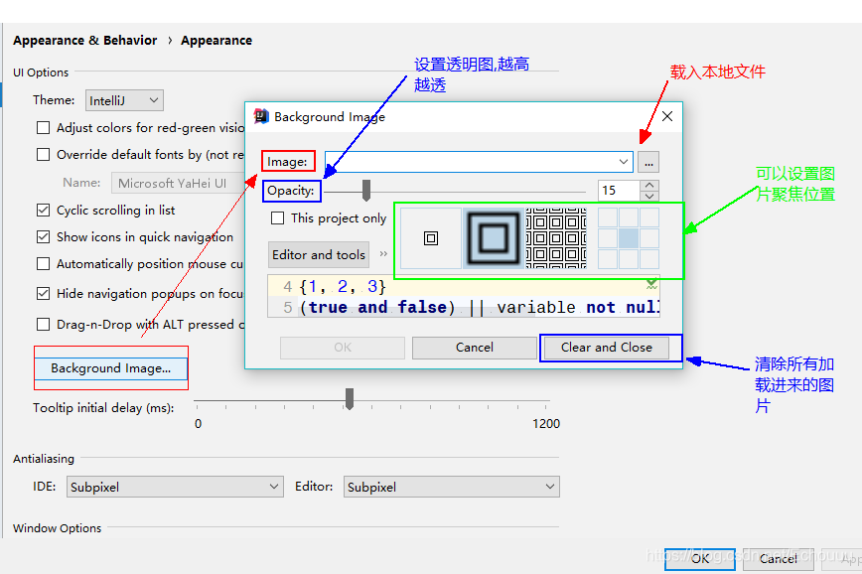The height and width of the screenshot is (574, 862).
Task: Decrease opacity value with down stepper arrow
Action: point(649,196)
